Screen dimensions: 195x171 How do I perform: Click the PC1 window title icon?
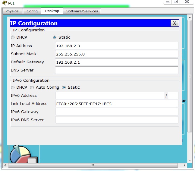(x=4, y=3)
